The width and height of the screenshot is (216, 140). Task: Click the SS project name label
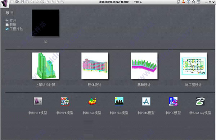(45, 42)
